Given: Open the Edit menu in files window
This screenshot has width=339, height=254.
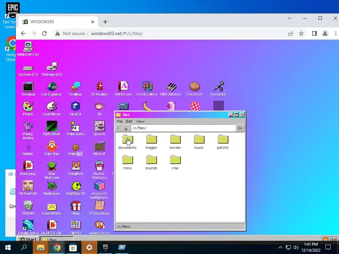Looking at the screenshot, I should click(129, 121).
